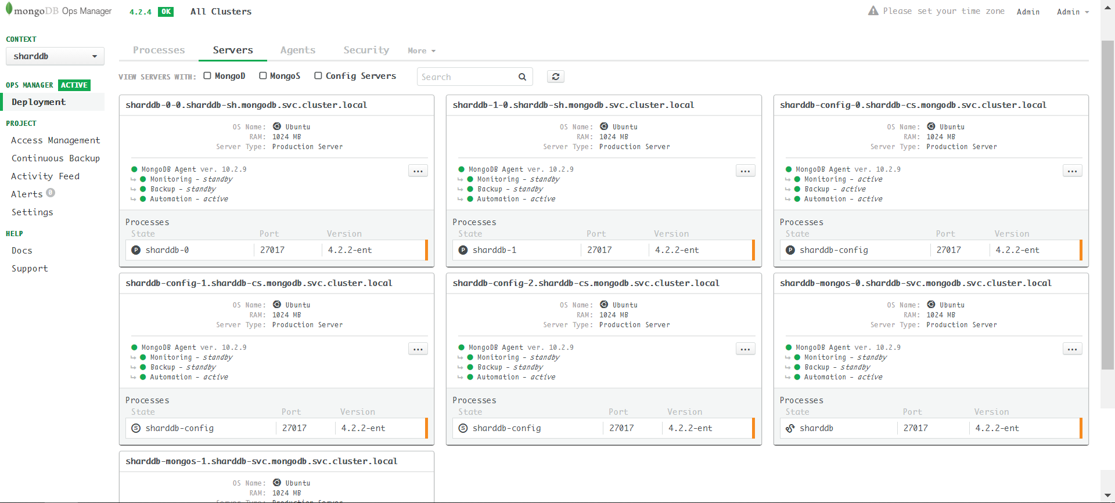The width and height of the screenshot is (1115, 503).
Task: Click the search magnifier icon
Action: pyautogui.click(x=522, y=77)
